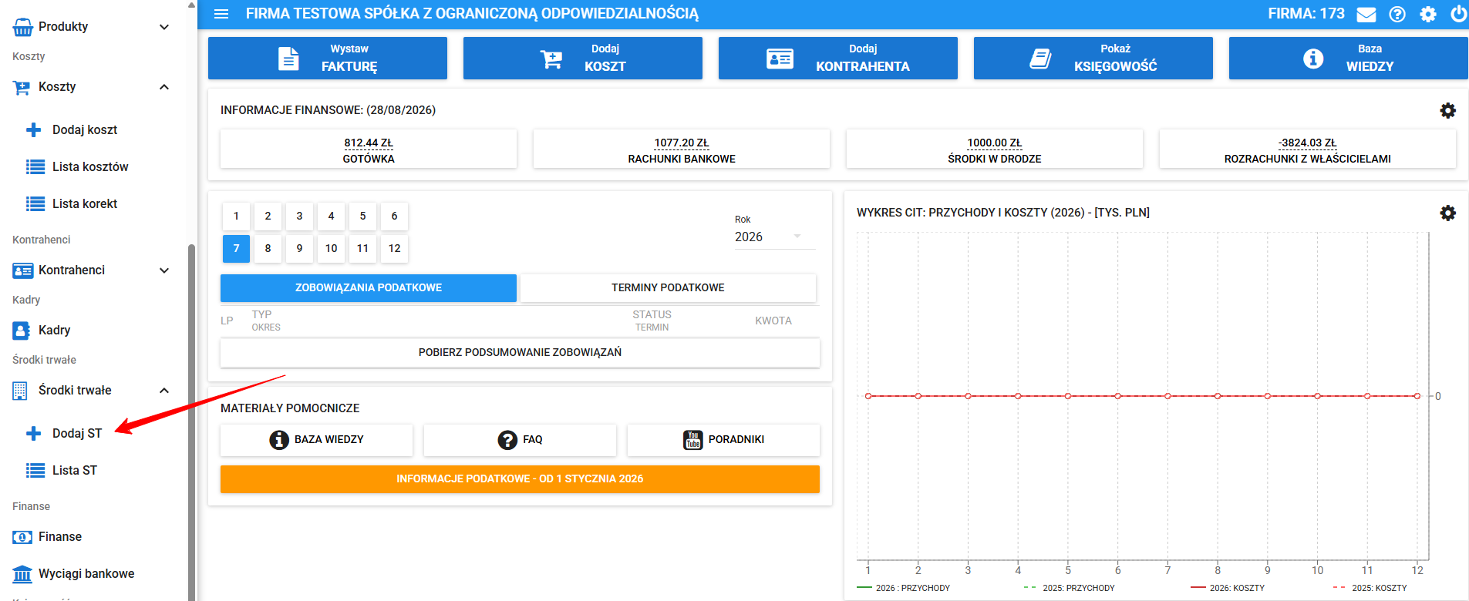Viewport: 1469px width, 601px height.
Task: Click Pokaż Księgowość button
Action: 1093,58
